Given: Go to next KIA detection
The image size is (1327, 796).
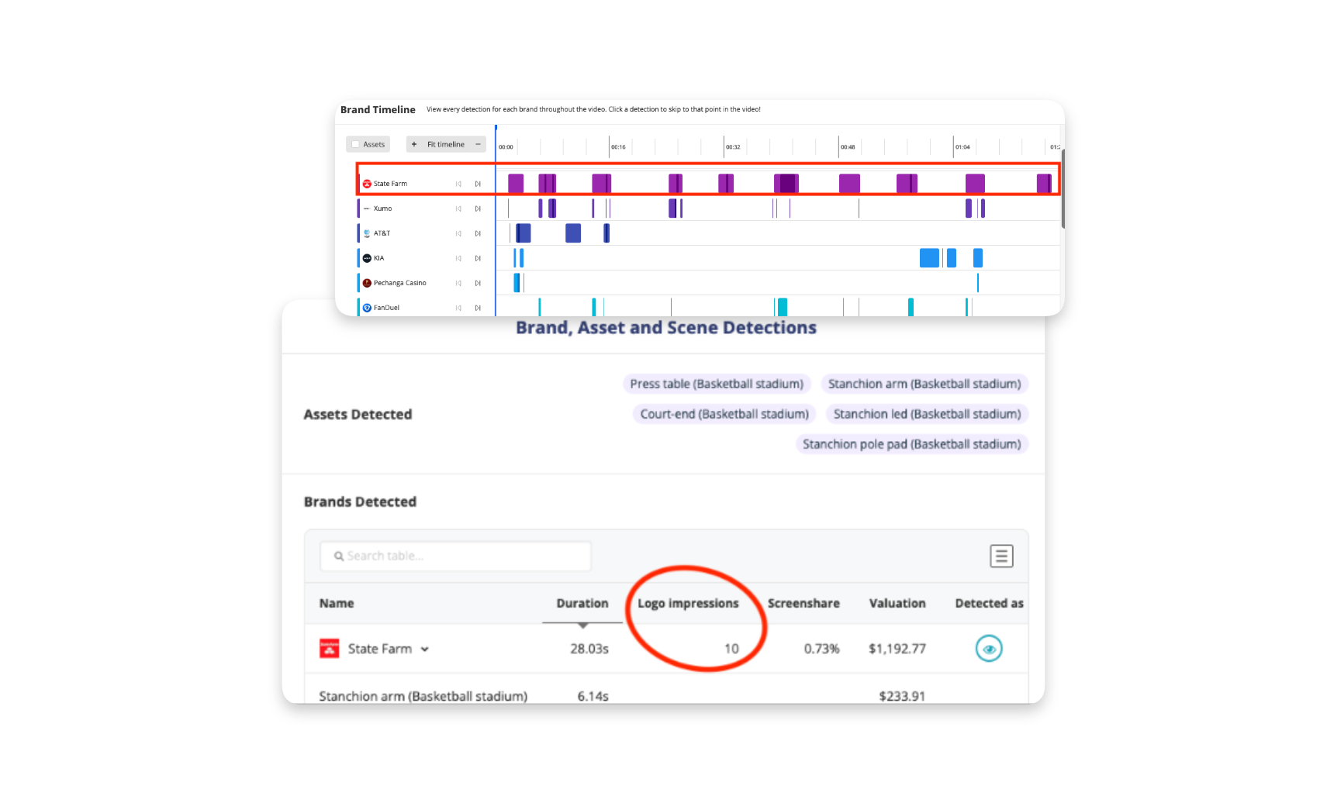Looking at the screenshot, I should click(478, 258).
